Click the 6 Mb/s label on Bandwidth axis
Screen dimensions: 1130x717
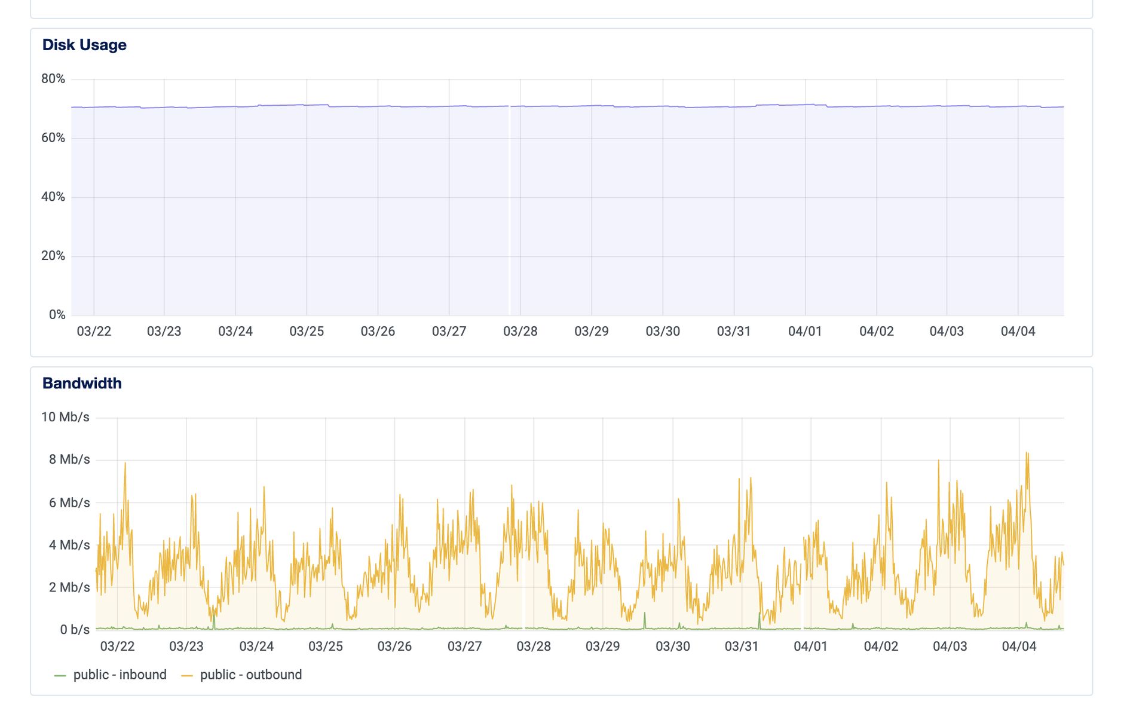[x=69, y=502]
